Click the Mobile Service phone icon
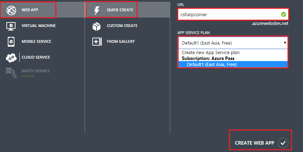 coord(11,41)
